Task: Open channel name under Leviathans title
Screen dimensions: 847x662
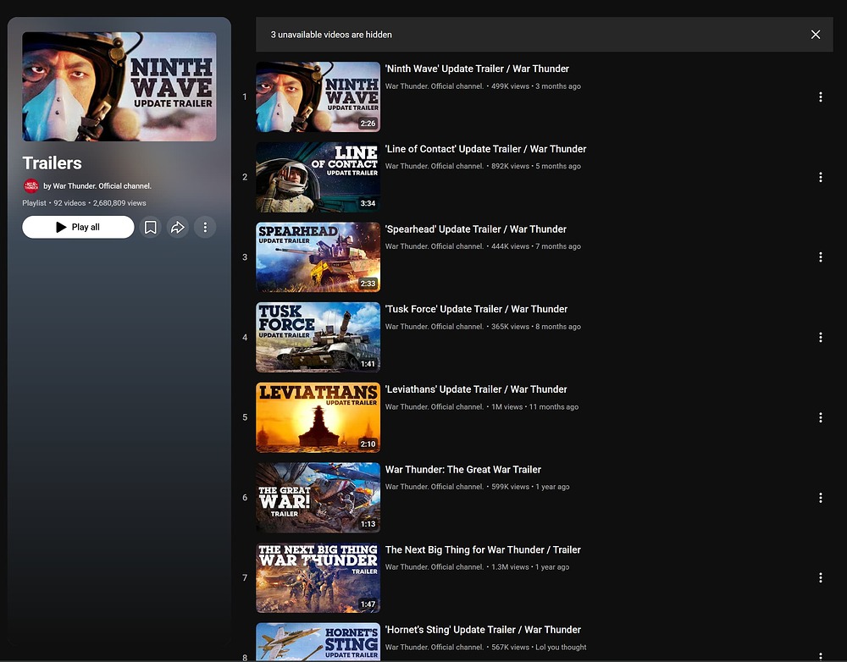Action: point(435,406)
